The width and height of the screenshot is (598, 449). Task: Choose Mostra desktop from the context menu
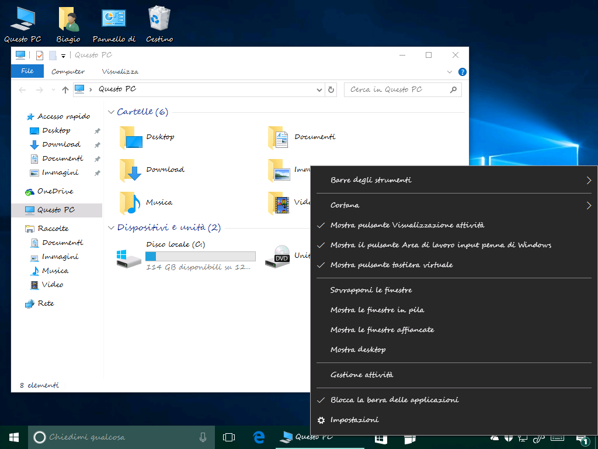454,350
